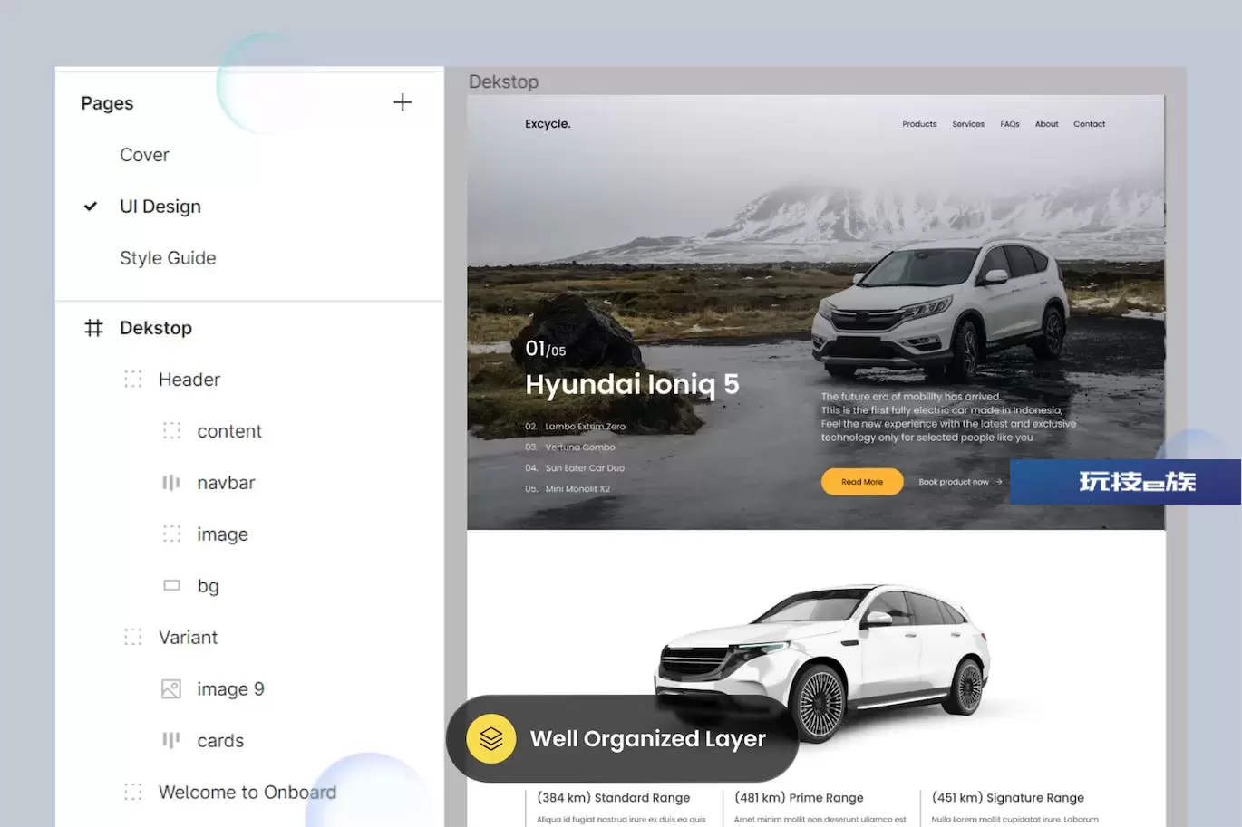Image resolution: width=1242 pixels, height=827 pixels.
Task: Select the cards layer
Action: (220, 741)
